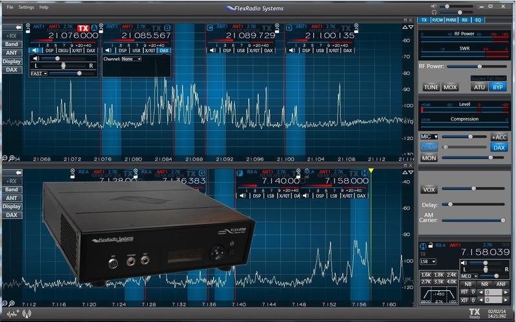This screenshot has height=322, width=516.
Task: Toggle the TUNE button
Action: [431, 87]
